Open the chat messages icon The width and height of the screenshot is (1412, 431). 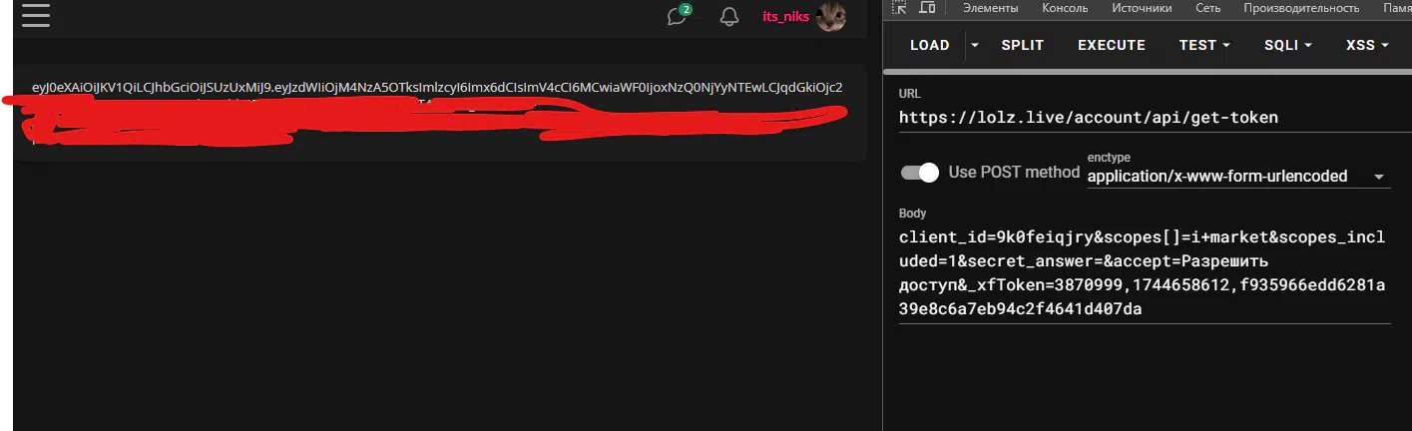pyautogui.click(x=679, y=16)
